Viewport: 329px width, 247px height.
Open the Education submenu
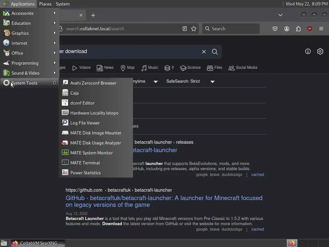click(30, 23)
